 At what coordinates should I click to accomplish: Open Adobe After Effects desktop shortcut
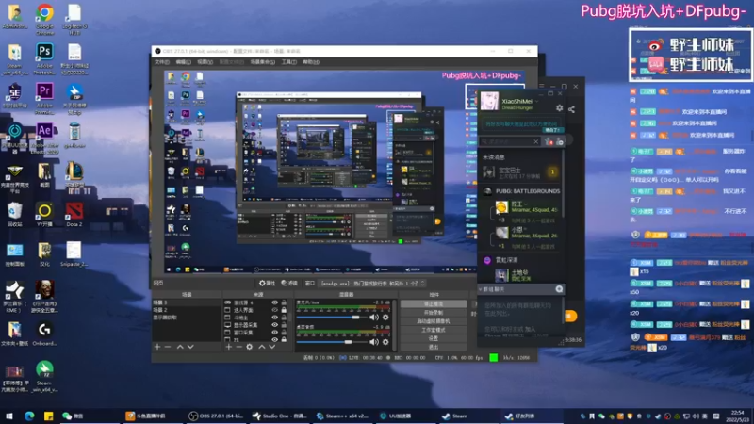pyautogui.click(x=44, y=138)
